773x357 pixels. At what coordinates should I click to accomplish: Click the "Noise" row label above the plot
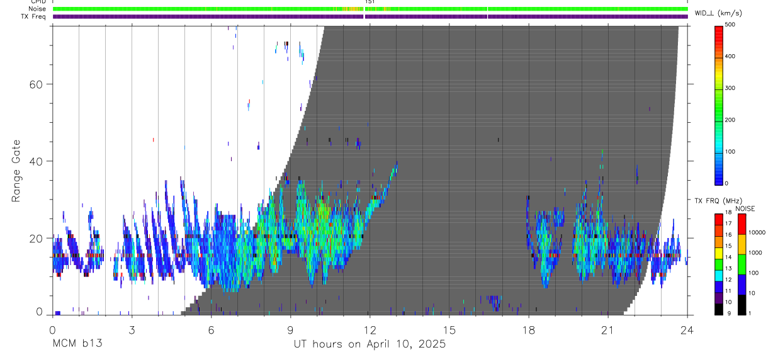click(38, 9)
